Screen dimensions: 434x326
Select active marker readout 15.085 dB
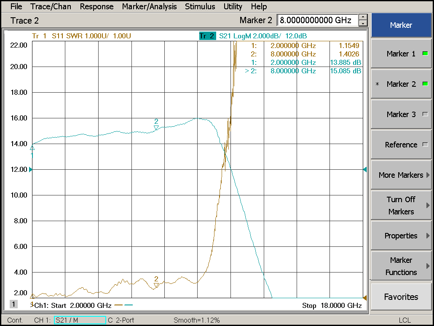pyautogui.click(x=303, y=71)
